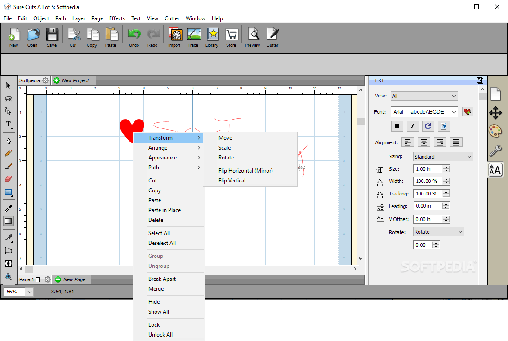Open the zoom level 56% dropdown

[x=30, y=292]
